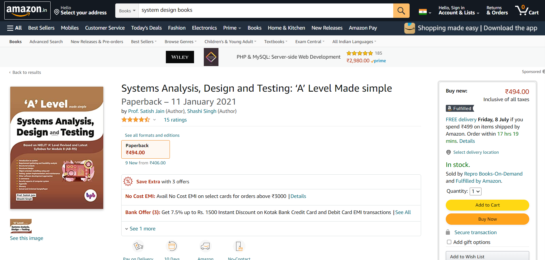This screenshot has height=260, width=545.
Task: Open Amazon Pay in main nav
Action: [363, 28]
